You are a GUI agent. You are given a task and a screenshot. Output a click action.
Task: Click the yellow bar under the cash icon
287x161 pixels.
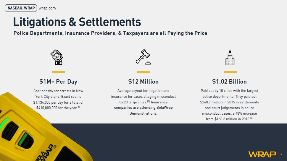coord(58,72)
